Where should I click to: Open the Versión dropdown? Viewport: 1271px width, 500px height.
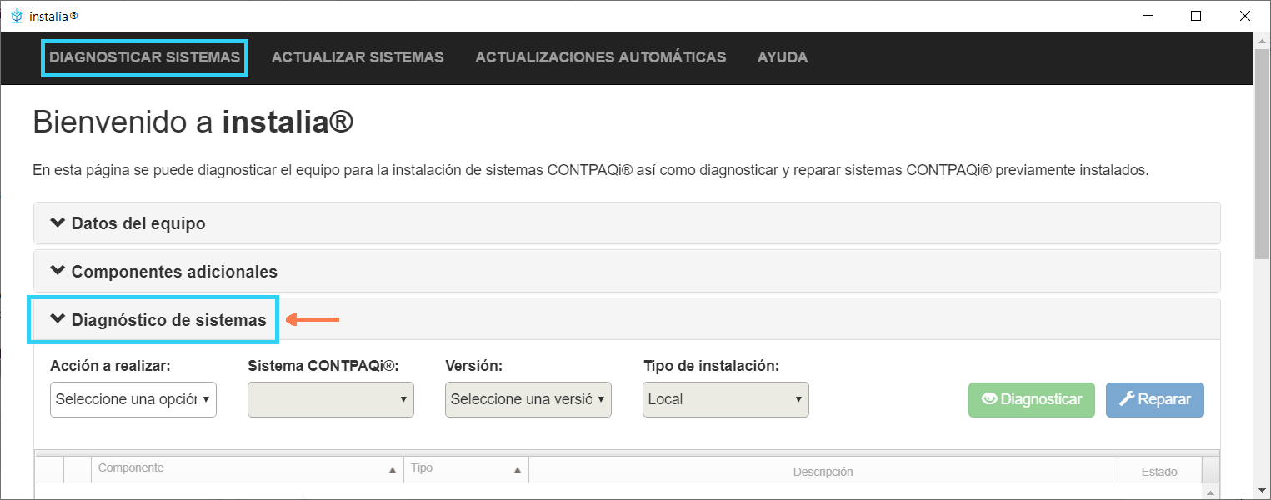tap(528, 399)
